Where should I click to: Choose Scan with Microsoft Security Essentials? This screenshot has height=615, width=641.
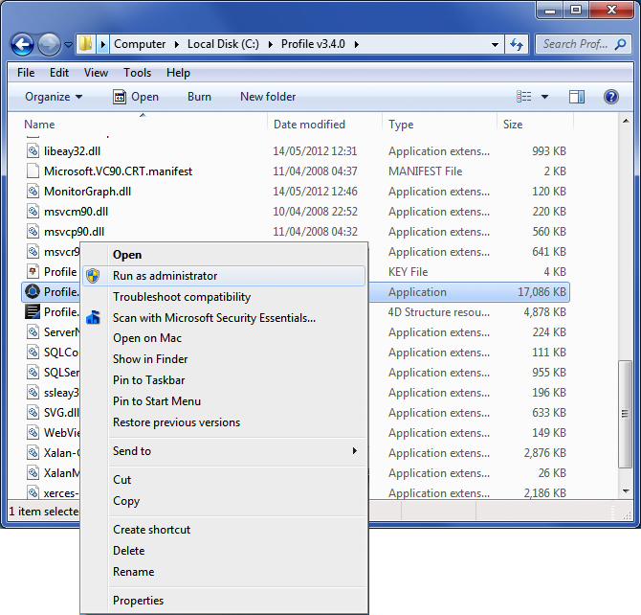tap(224, 318)
